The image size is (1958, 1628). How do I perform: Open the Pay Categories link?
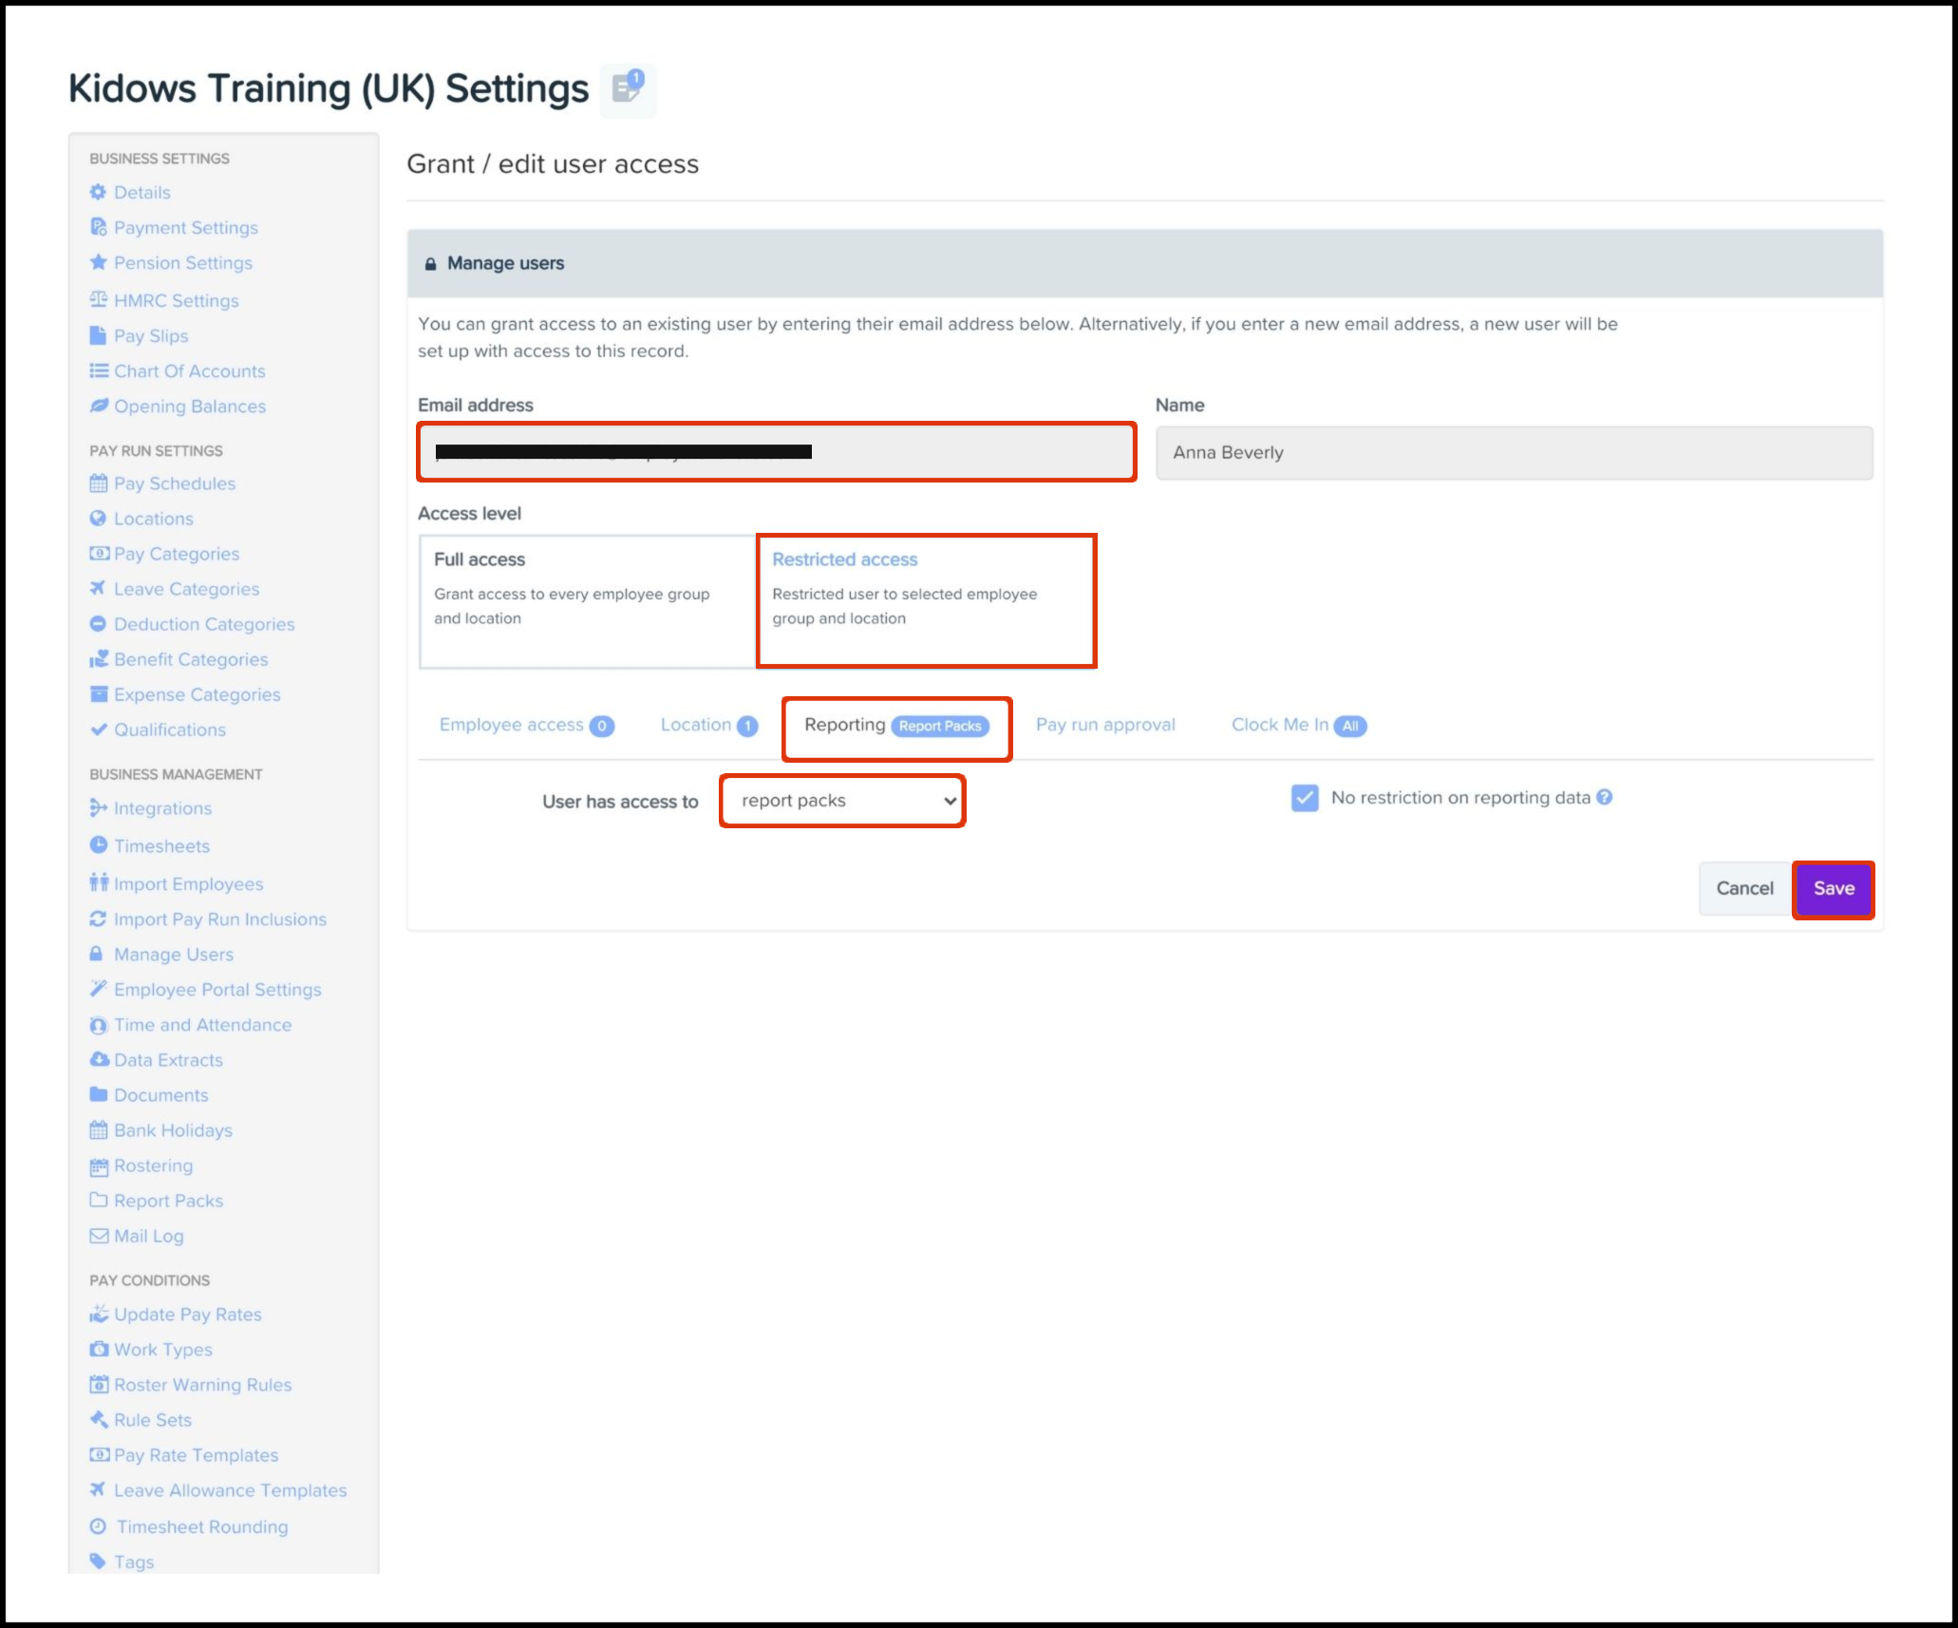click(177, 554)
